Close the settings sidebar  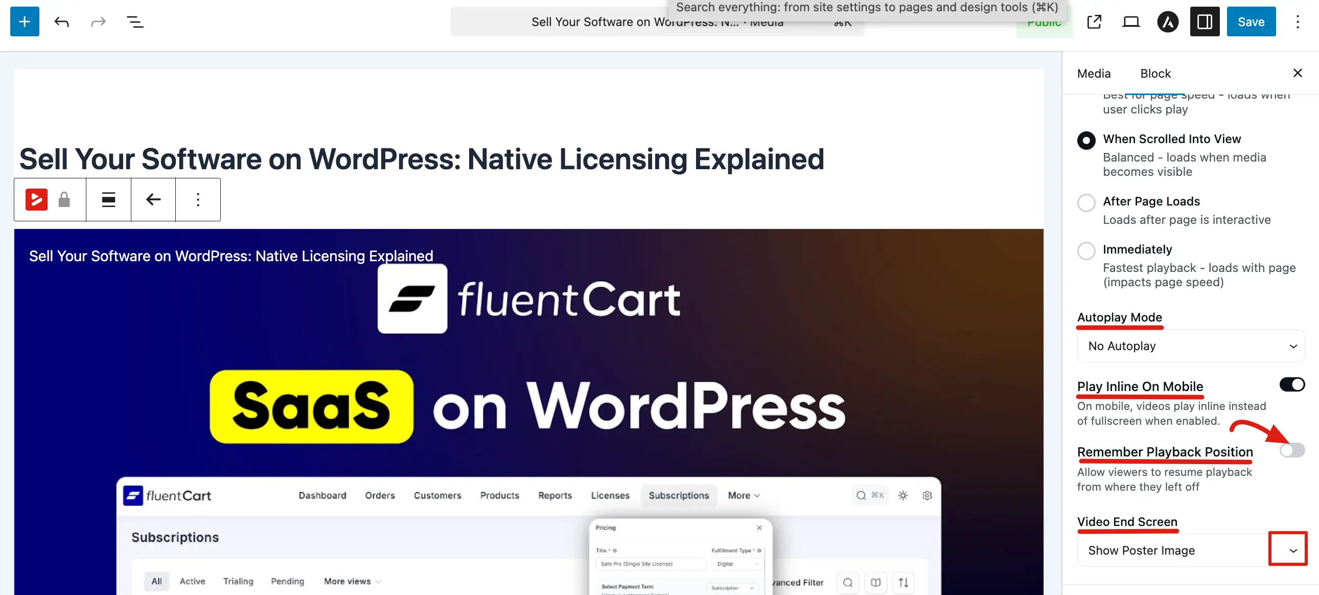tap(1298, 73)
